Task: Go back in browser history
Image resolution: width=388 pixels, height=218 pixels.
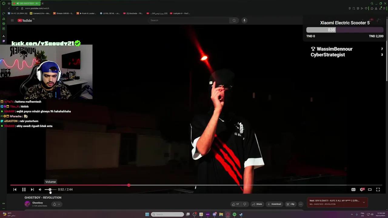Action: [9, 8]
